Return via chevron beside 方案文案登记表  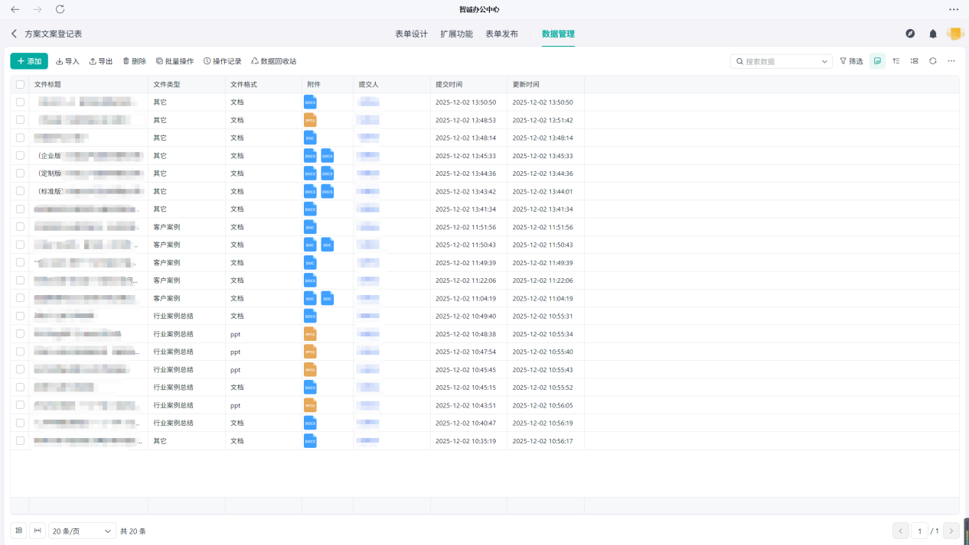14,34
